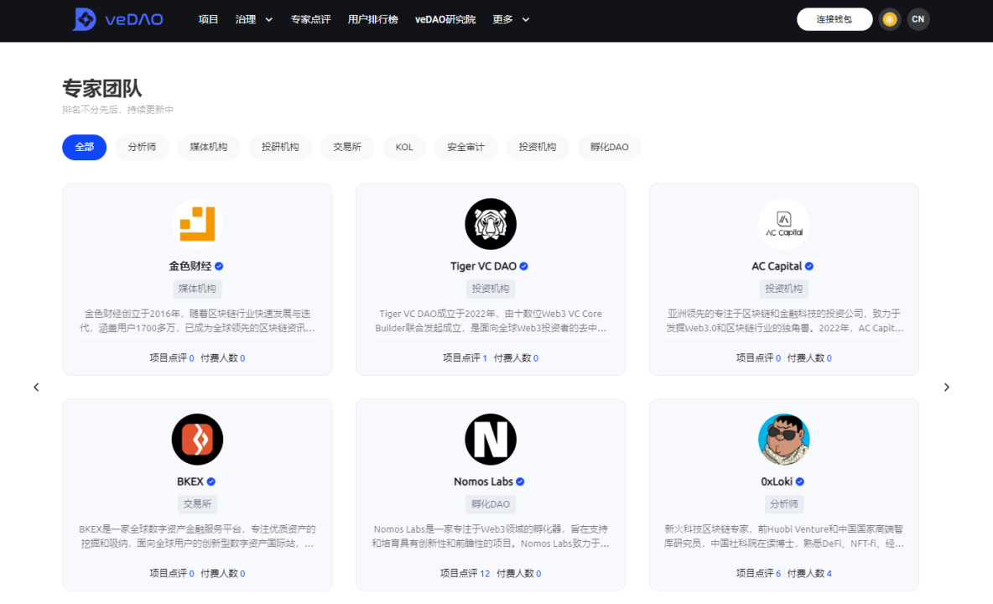Screen dimensions: 993x604
Task: Open the veDAO研究院 navigation link
Action: (x=445, y=19)
